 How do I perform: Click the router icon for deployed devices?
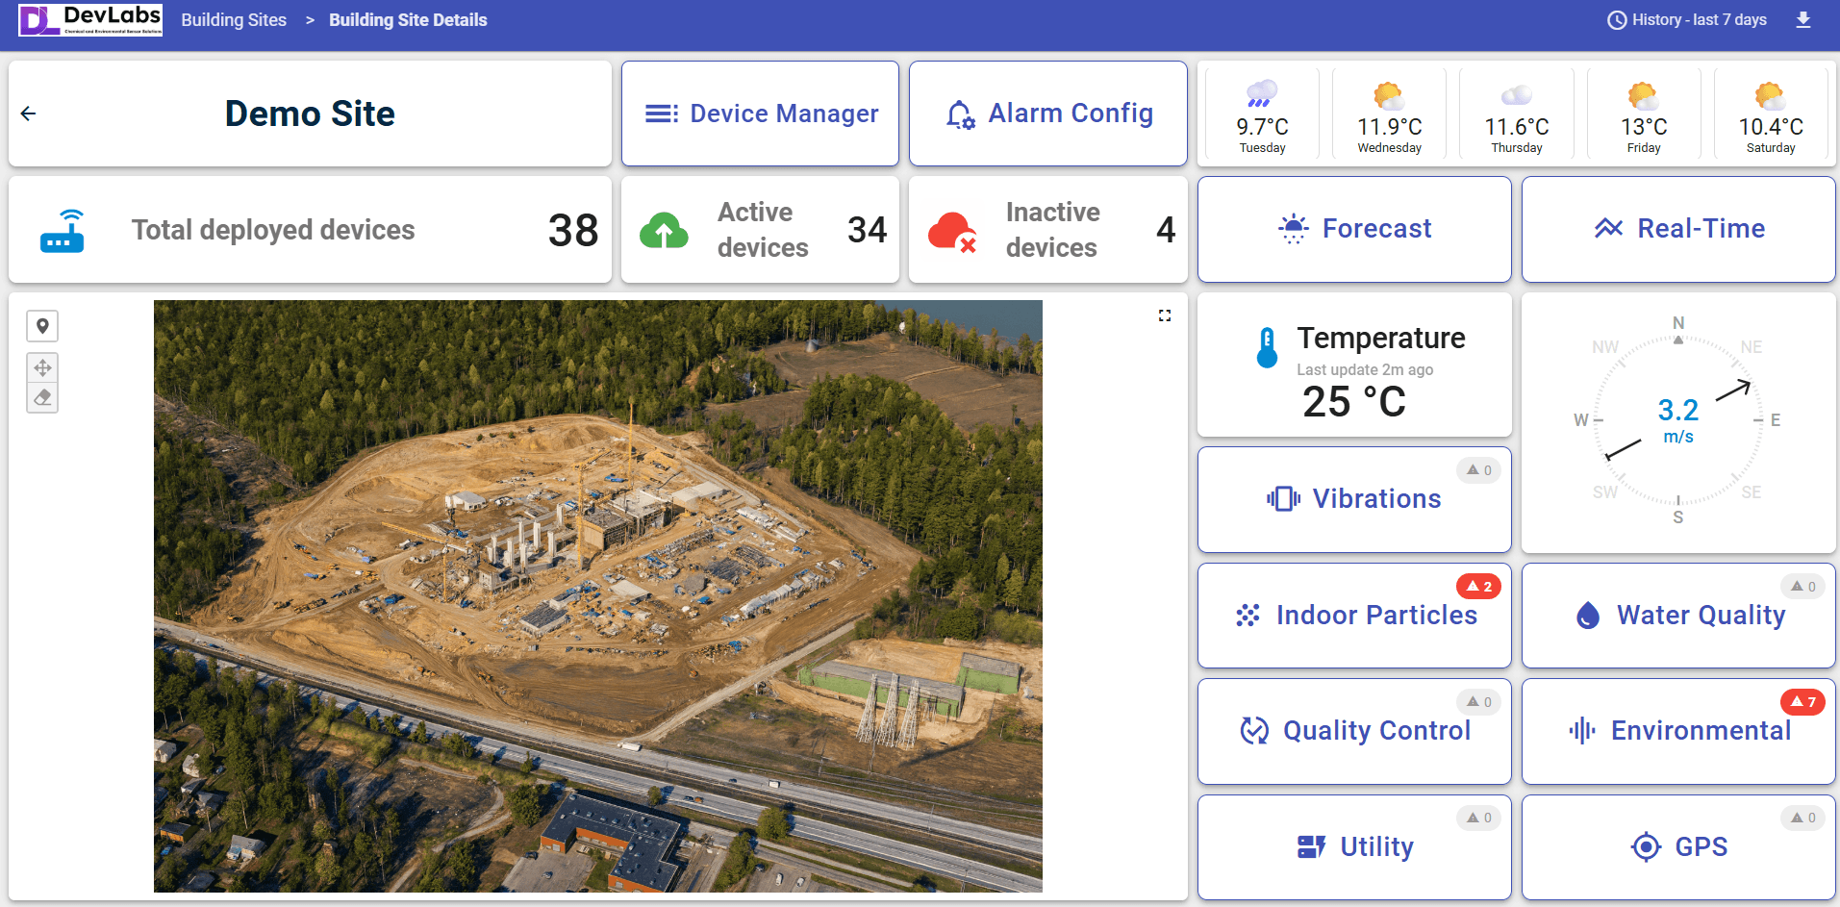point(63,230)
